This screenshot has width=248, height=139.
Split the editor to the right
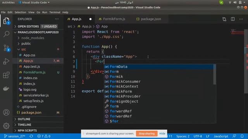pyautogui.click(x=232, y=19)
